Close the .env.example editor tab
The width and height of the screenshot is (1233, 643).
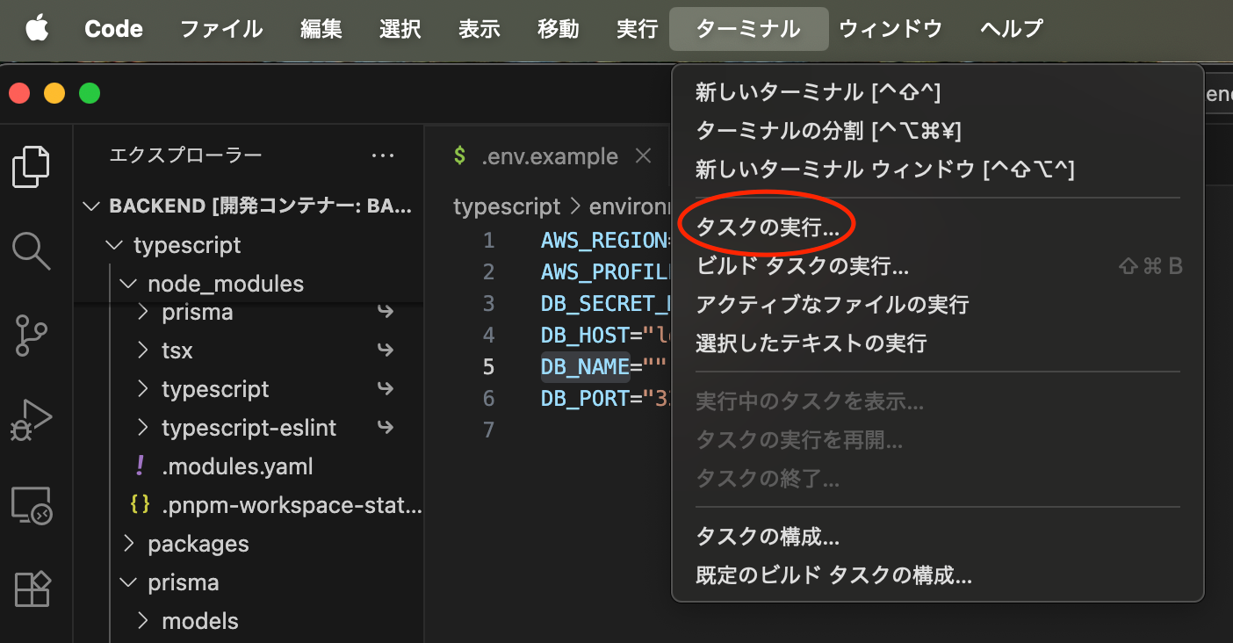643,156
